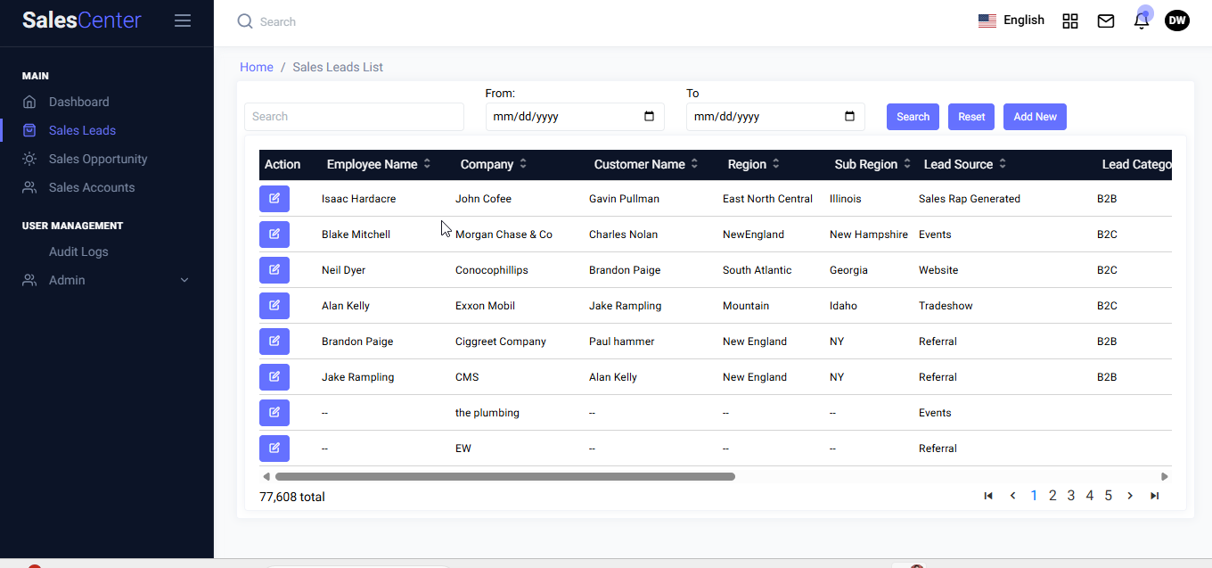1212x568 pixels.
Task: Open Sales Opportunity in the sidebar
Action: [x=98, y=159]
